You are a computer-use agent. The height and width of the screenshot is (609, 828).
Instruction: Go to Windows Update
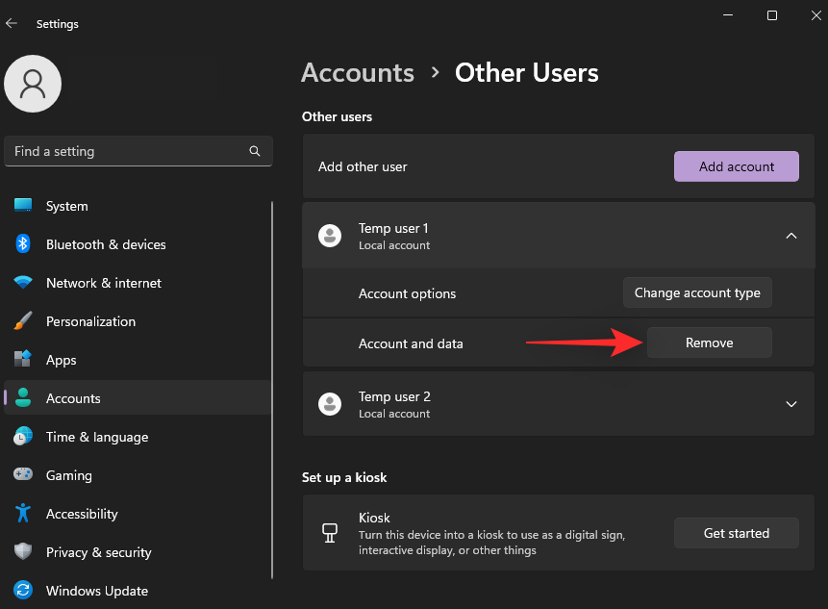tap(138, 591)
